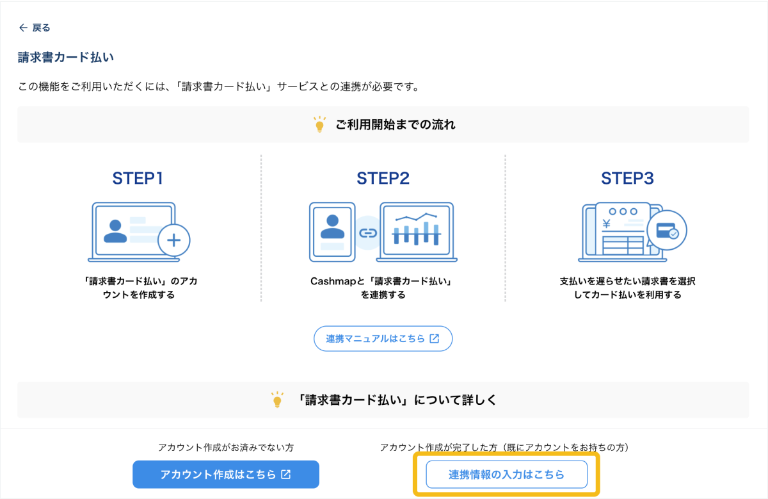Go back via the 戻る link
The height and width of the screenshot is (499, 768).
(41, 28)
